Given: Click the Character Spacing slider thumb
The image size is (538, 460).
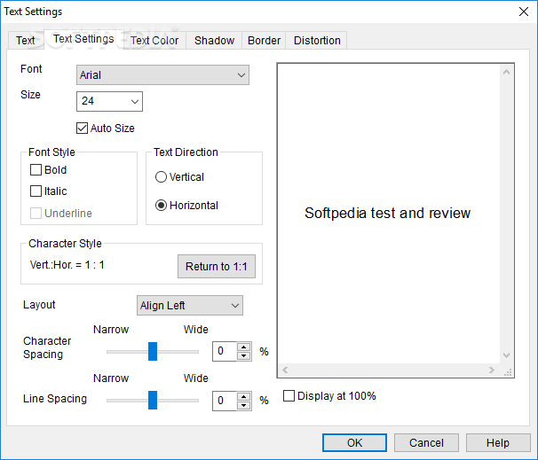Looking at the screenshot, I should 153,351.
